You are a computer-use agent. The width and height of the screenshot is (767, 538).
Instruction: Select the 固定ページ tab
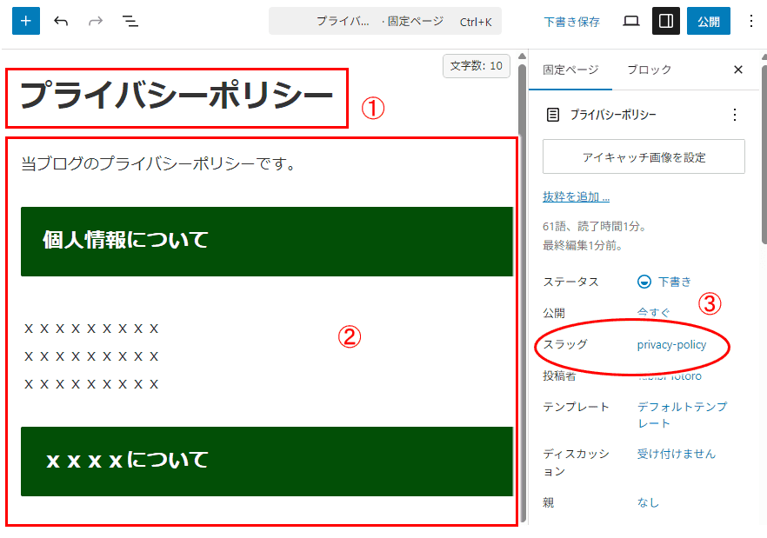[x=570, y=70]
